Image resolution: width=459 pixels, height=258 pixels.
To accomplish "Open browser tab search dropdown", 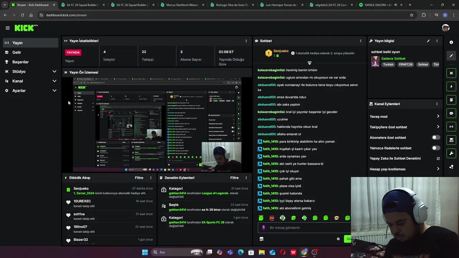I will pos(5,5).
